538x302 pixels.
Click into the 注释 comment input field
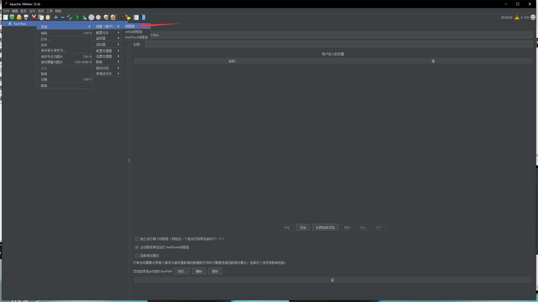tap(338, 44)
